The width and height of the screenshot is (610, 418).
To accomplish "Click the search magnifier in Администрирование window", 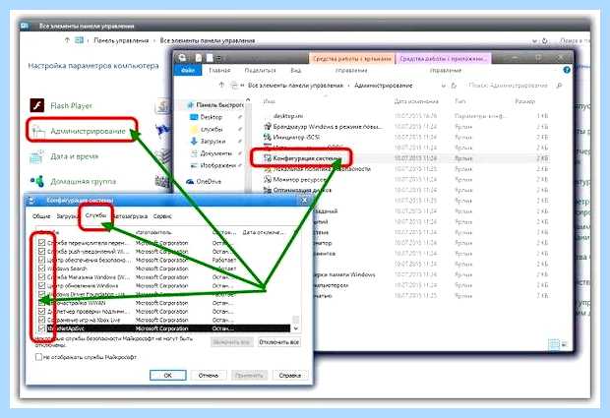I will click(x=559, y=86).
